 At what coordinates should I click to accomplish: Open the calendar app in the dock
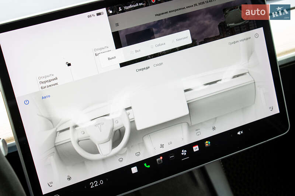[x=196, y=148]
